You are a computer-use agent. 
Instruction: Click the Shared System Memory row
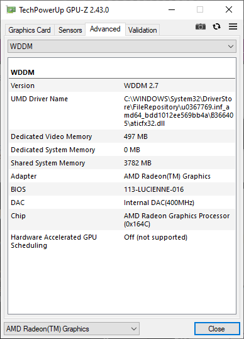(122, 163)
